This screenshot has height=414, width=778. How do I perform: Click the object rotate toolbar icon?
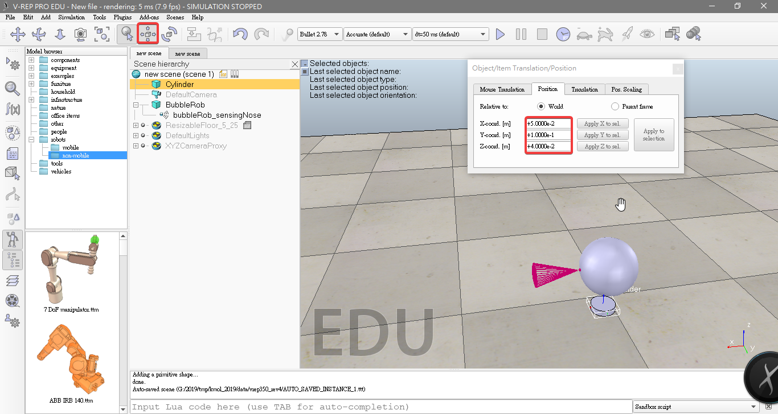pos(169,34)
